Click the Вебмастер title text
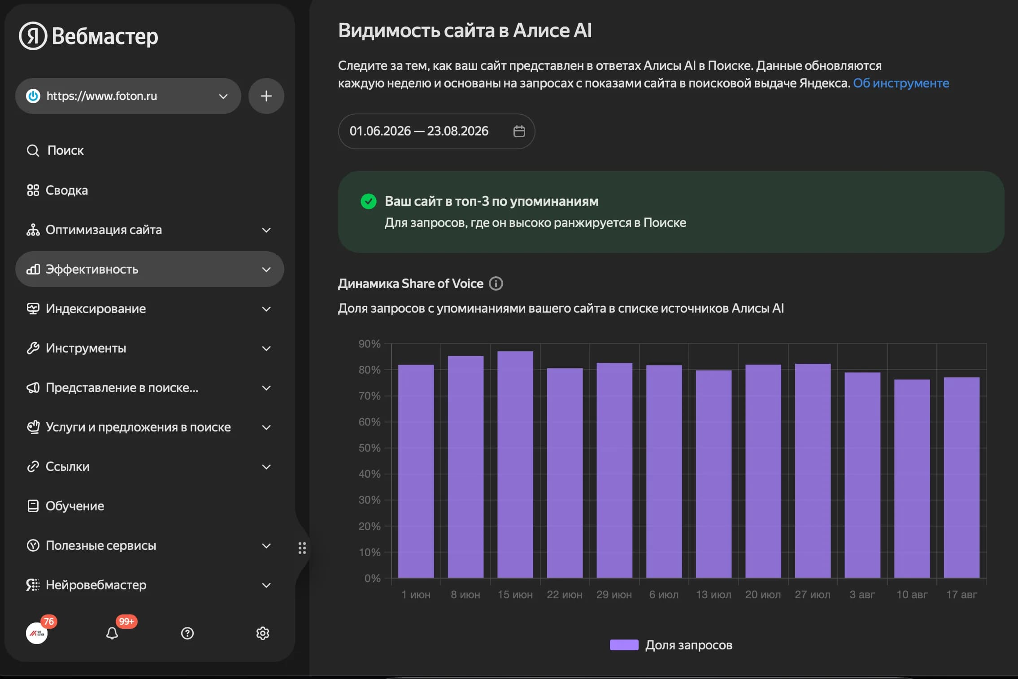 coord(105,36)
